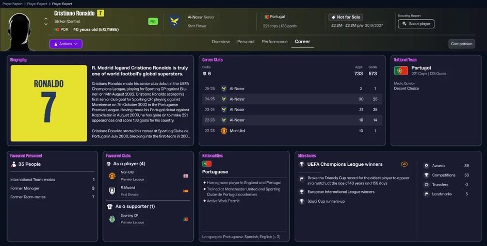Click the Milestones panel title
This screenshot has width=487, height=246.
point(307,156)
